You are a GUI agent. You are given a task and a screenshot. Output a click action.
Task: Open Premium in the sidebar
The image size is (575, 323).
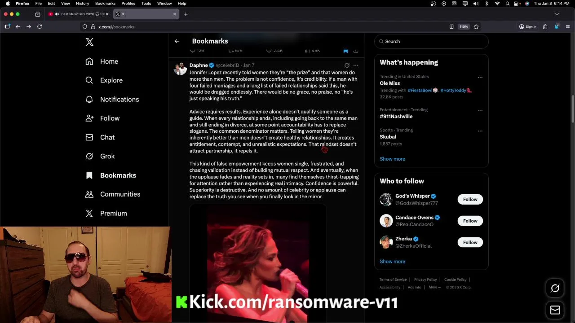point(106,214)
